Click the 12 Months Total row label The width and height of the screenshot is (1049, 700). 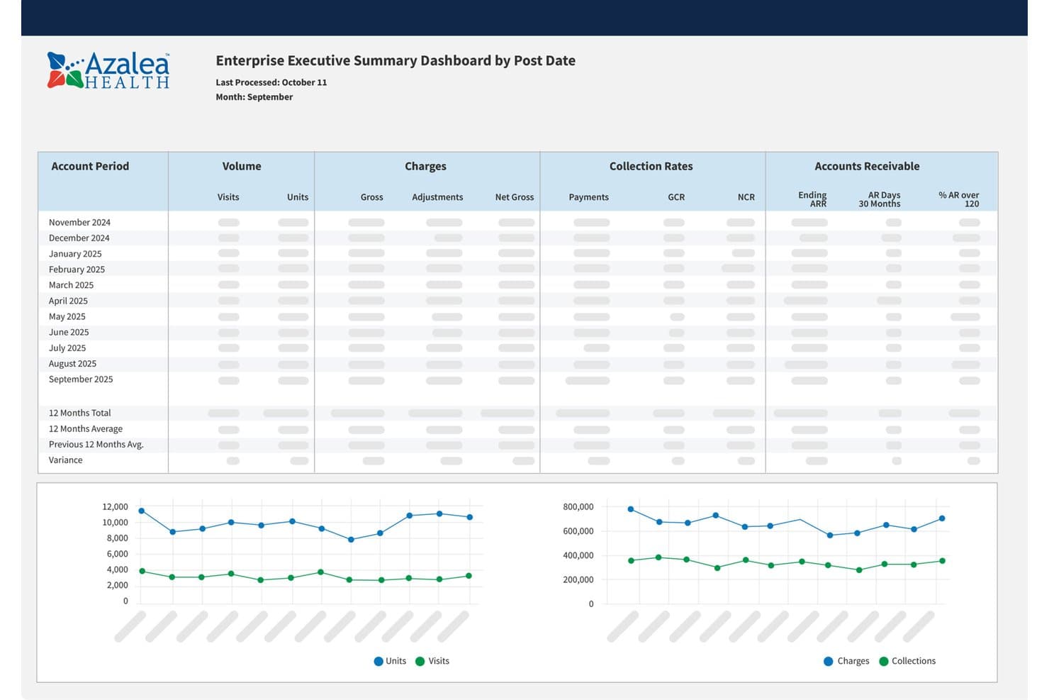(x=79, y=413)
